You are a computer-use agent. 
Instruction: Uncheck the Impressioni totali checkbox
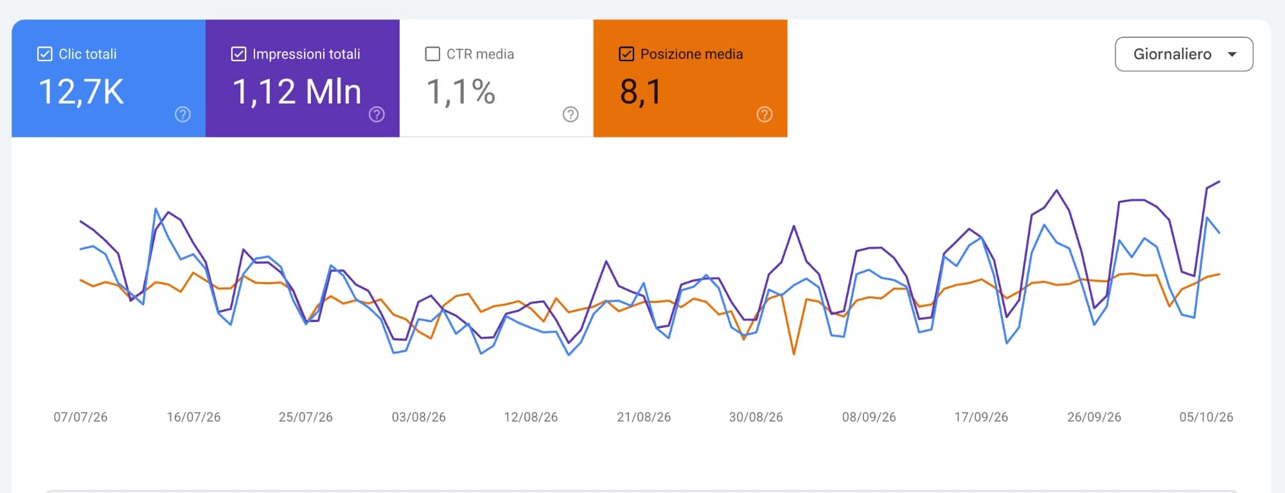238,54
